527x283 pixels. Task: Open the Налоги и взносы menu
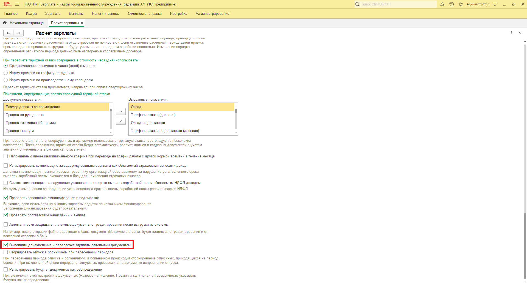click(x=106, y=13)
